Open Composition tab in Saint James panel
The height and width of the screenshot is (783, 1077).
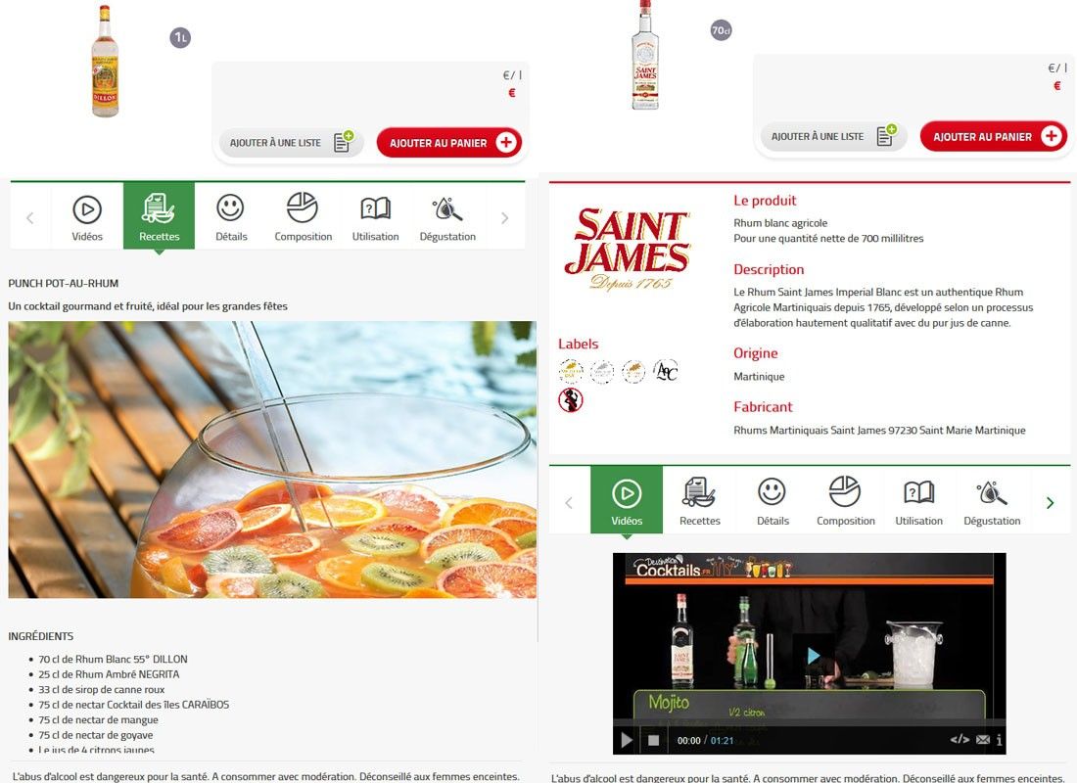pos(846,500)
